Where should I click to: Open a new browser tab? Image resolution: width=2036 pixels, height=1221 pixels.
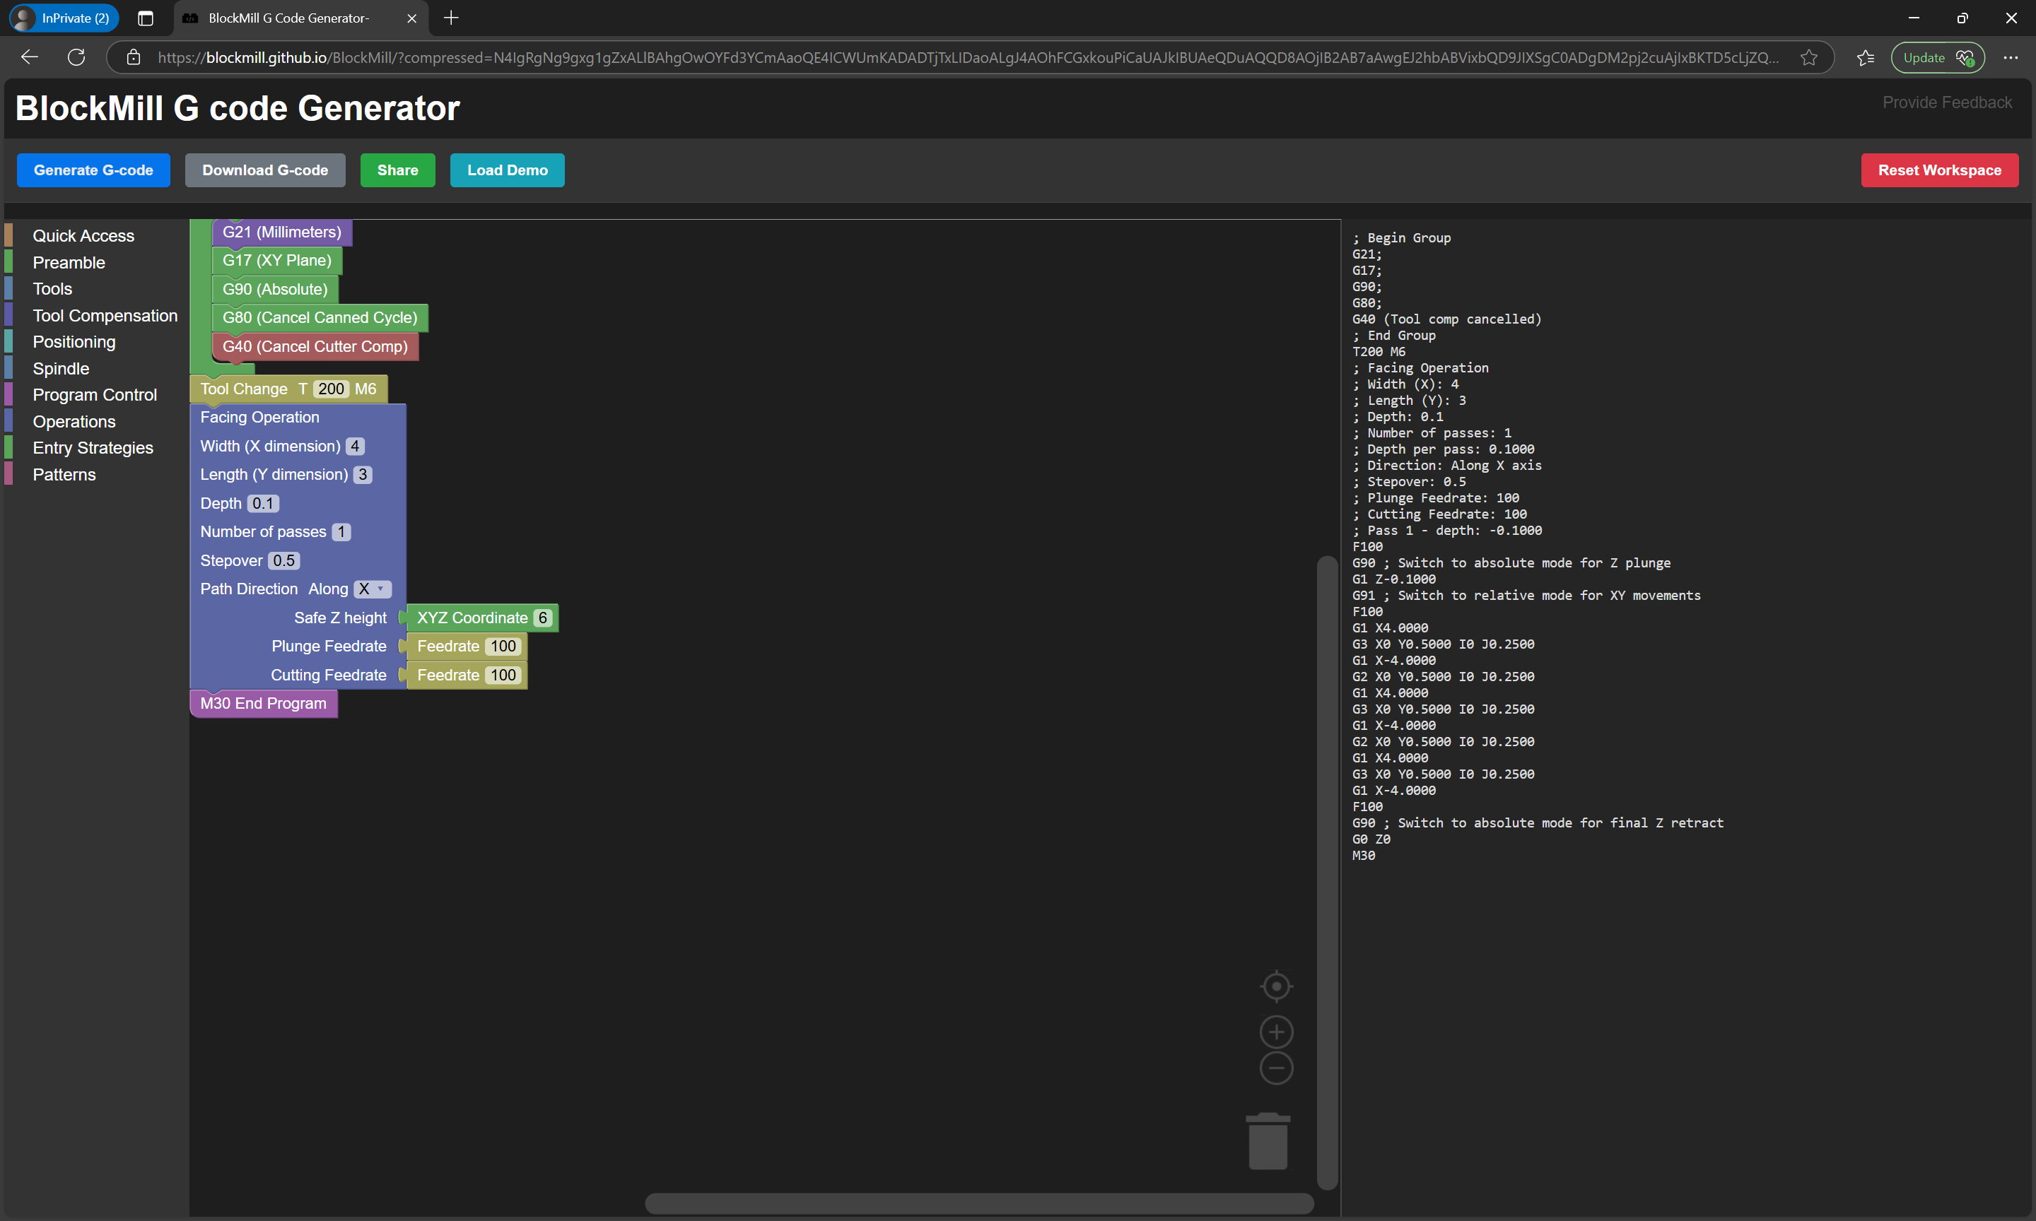451,18
